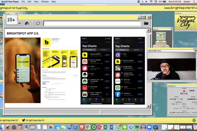
Task: Open Spotify in the dock
Action: (137, 127)
